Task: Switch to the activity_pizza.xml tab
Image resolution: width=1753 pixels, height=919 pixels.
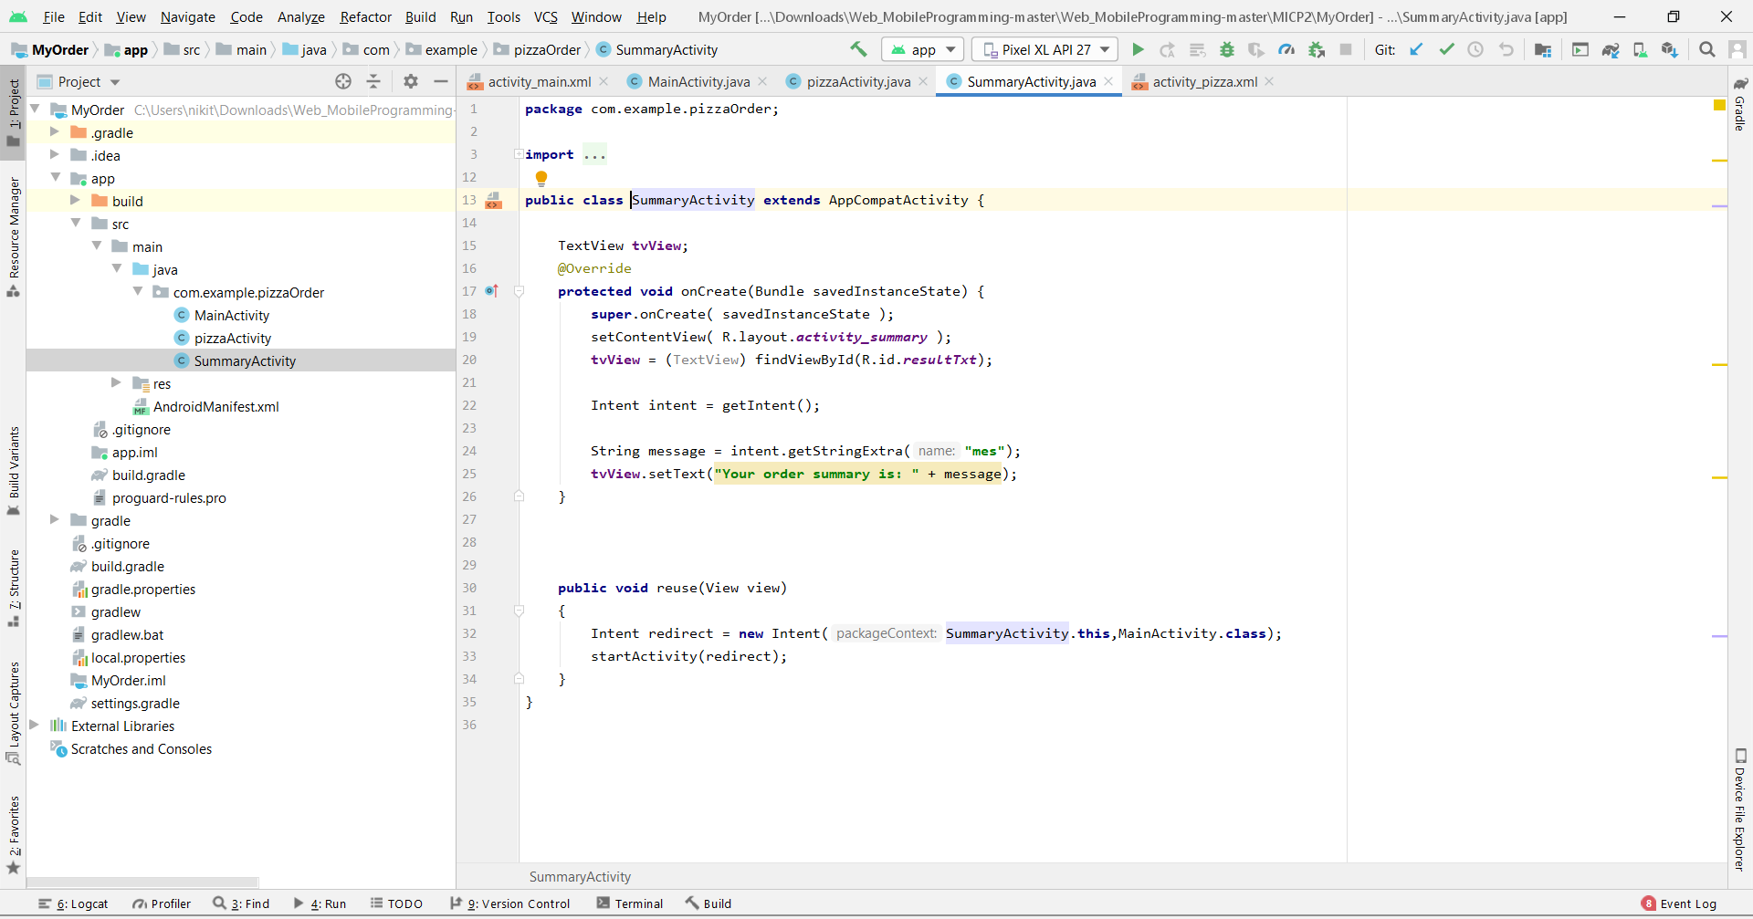Action: (x=1204, y=81)
